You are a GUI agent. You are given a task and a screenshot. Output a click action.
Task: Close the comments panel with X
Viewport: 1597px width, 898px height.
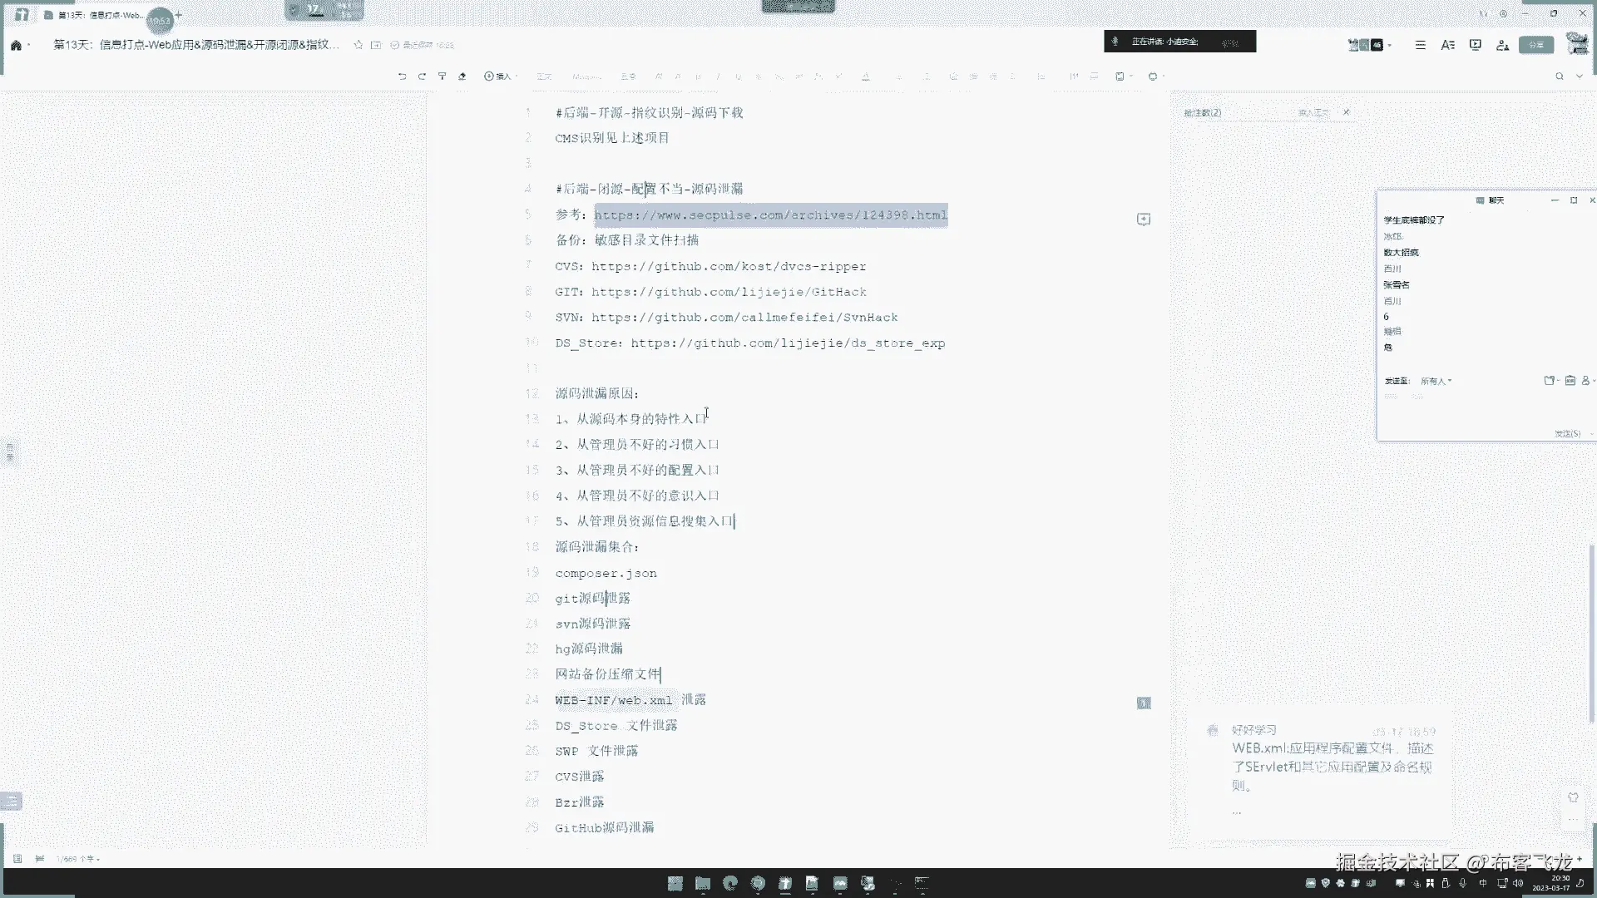coord(1346,112)
